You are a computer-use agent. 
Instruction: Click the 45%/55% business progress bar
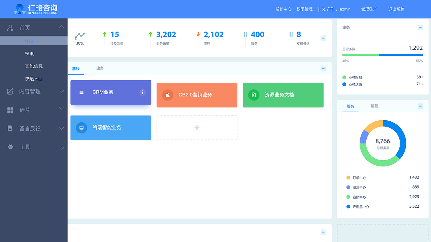click(383, 54)
